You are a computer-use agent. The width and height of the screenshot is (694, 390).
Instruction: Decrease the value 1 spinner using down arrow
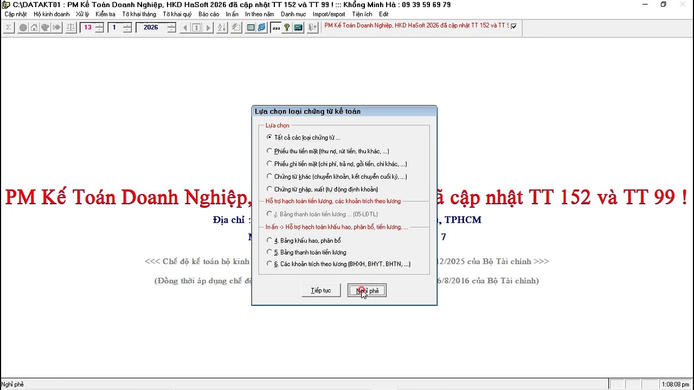(x=127, y=30)
